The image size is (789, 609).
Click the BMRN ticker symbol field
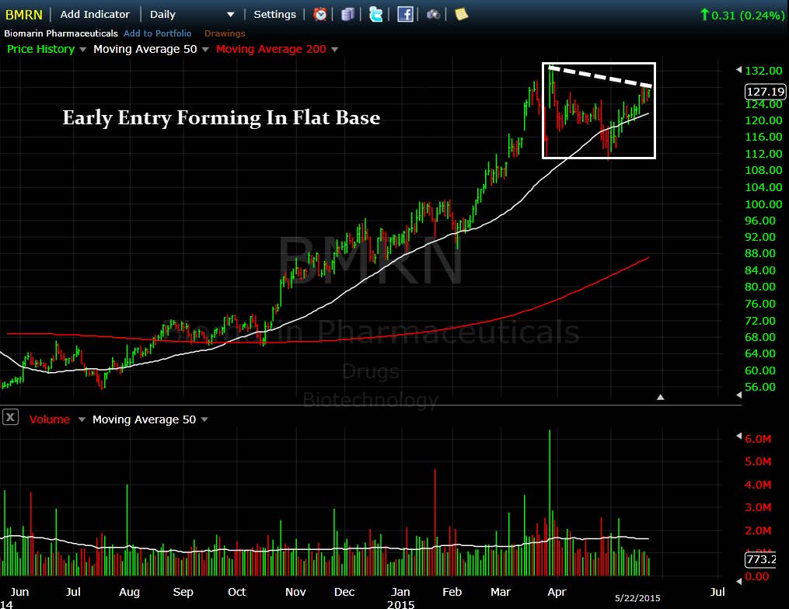pos(23,15)
